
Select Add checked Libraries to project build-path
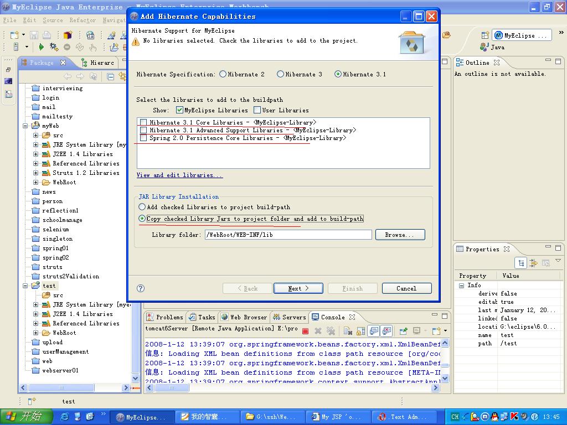[142, 207]
